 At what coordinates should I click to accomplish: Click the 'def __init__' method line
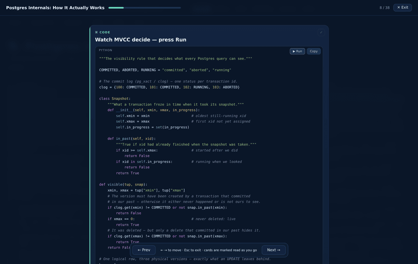154,110
